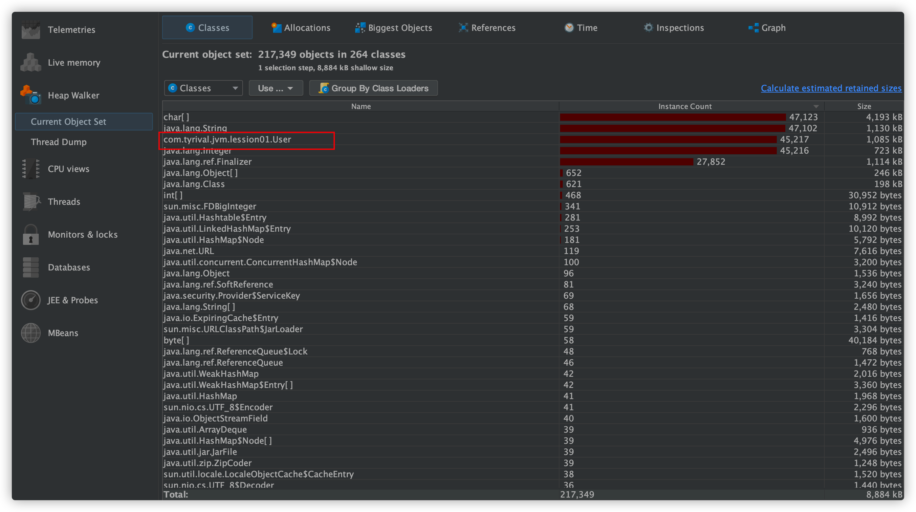Click Group By Class Loaders button
Viewport: 916px width, 512px height.
373,88
